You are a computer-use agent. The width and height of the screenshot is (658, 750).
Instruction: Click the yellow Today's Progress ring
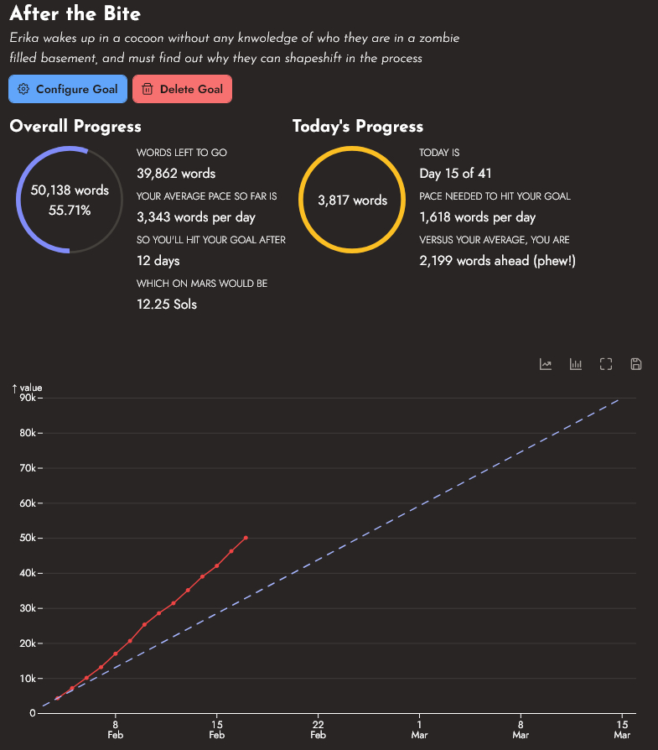click(x=352, y=201)
